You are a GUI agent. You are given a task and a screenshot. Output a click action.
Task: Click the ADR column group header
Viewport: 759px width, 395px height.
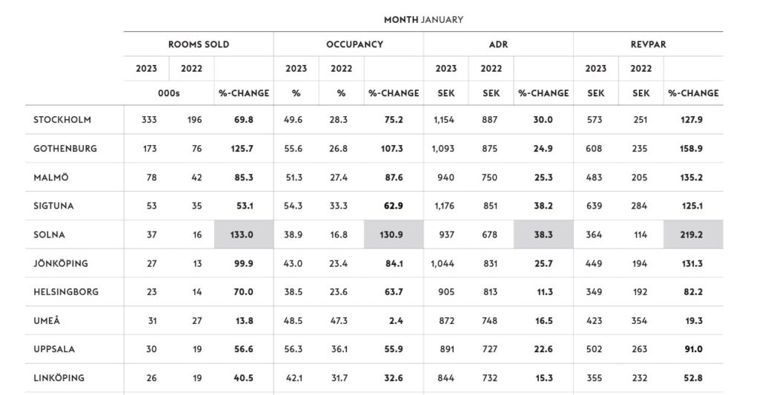pyautogui.click(x=498, y=44)
